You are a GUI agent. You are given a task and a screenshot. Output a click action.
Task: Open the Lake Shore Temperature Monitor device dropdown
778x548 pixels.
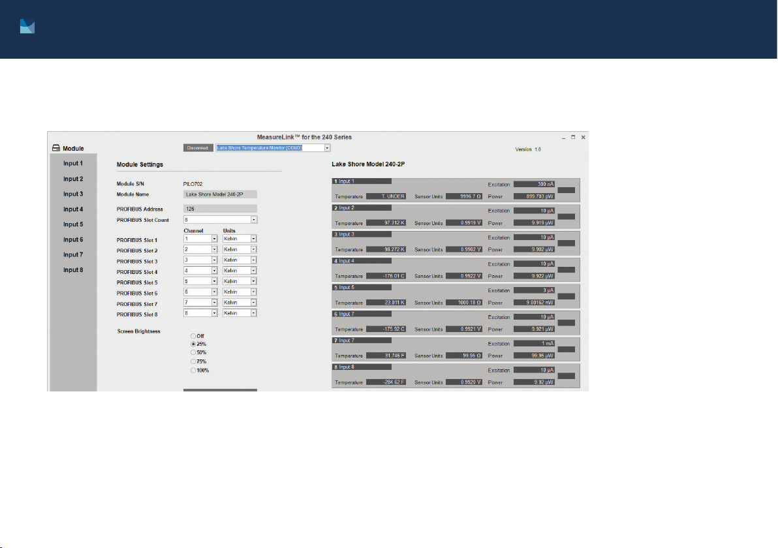(x=327, y=148)
